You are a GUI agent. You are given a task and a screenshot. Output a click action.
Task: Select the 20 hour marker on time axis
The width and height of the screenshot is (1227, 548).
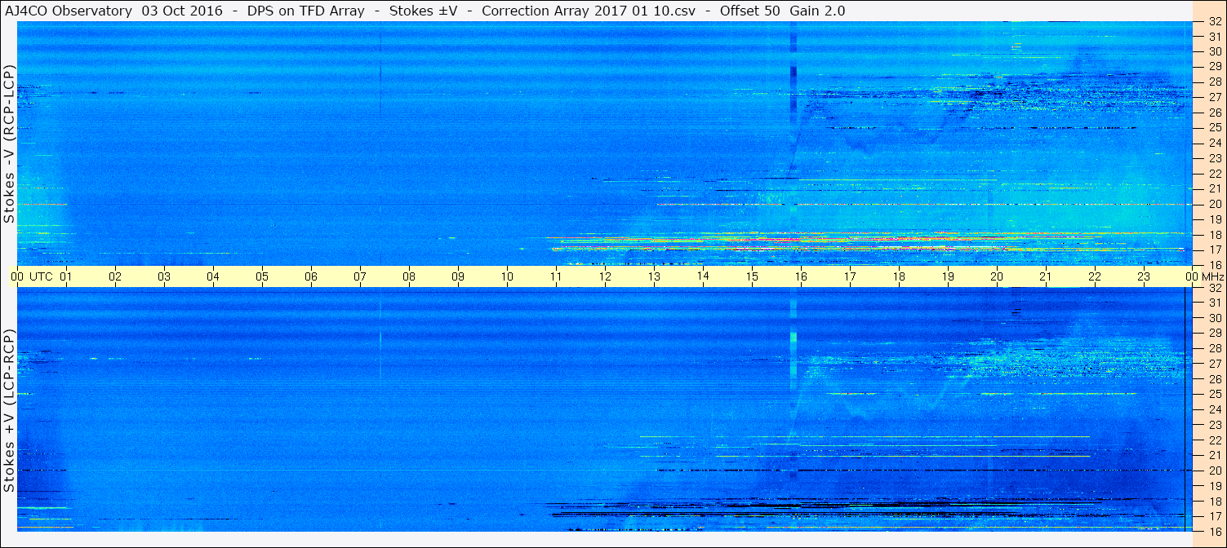click(x=996, y=276)
